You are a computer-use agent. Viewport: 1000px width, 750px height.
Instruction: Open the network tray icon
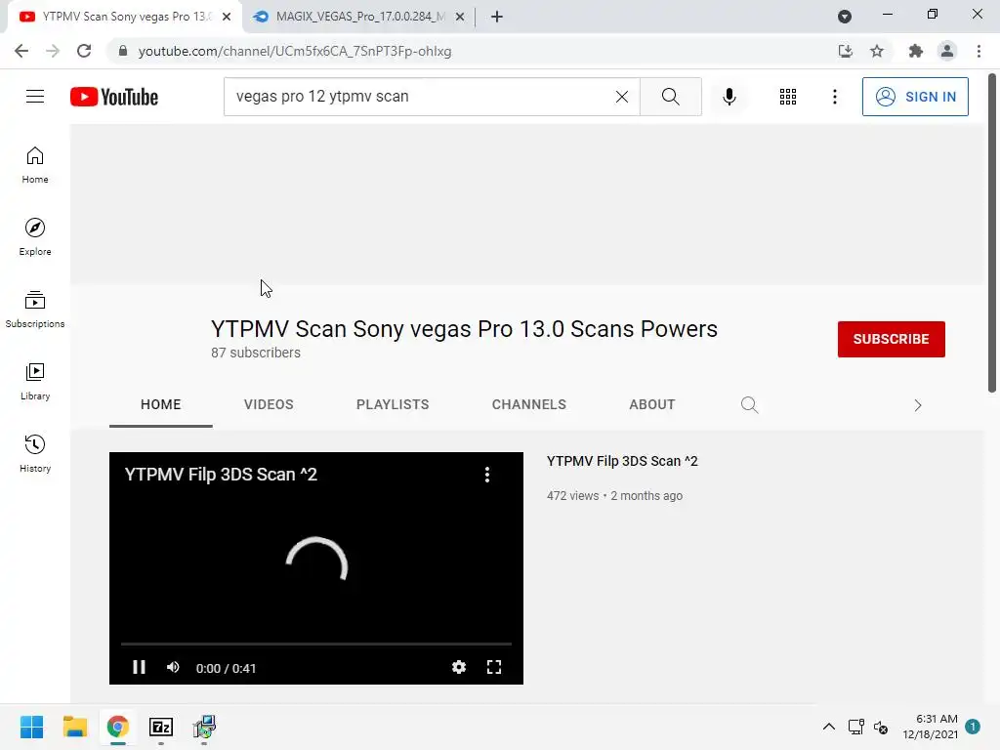[855, 727]
